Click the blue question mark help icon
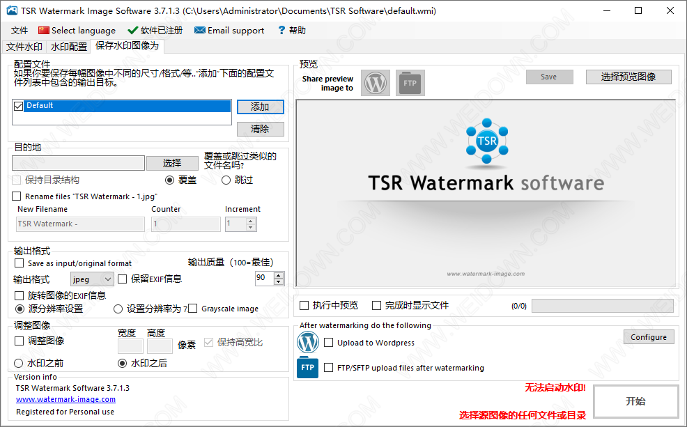This screenshot has height=427, width=687. pos(281,30)
